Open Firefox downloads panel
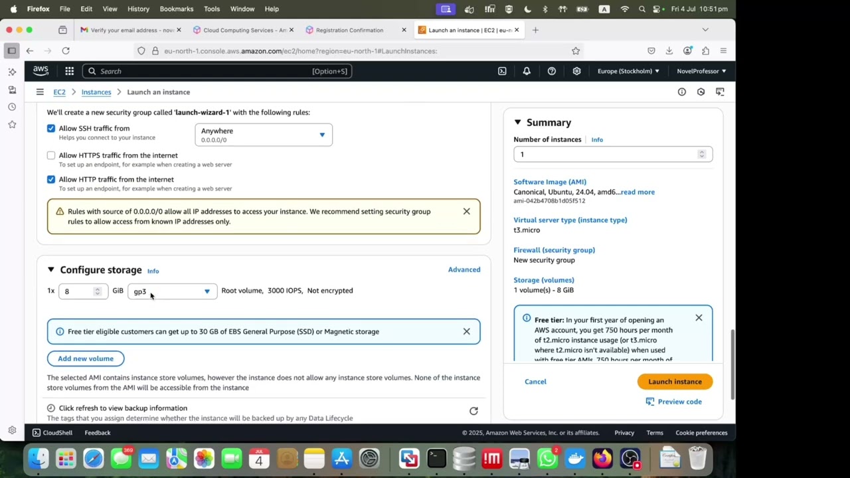The width and height of the screenshot is (850, 478). pyautogui.click(x=669, y=50)
